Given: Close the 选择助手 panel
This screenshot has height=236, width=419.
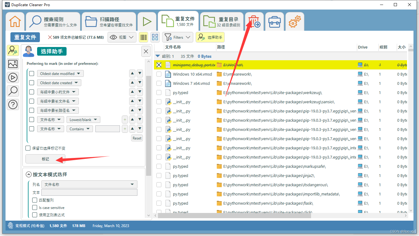Looking at the screenshot, I should (146, 51).
